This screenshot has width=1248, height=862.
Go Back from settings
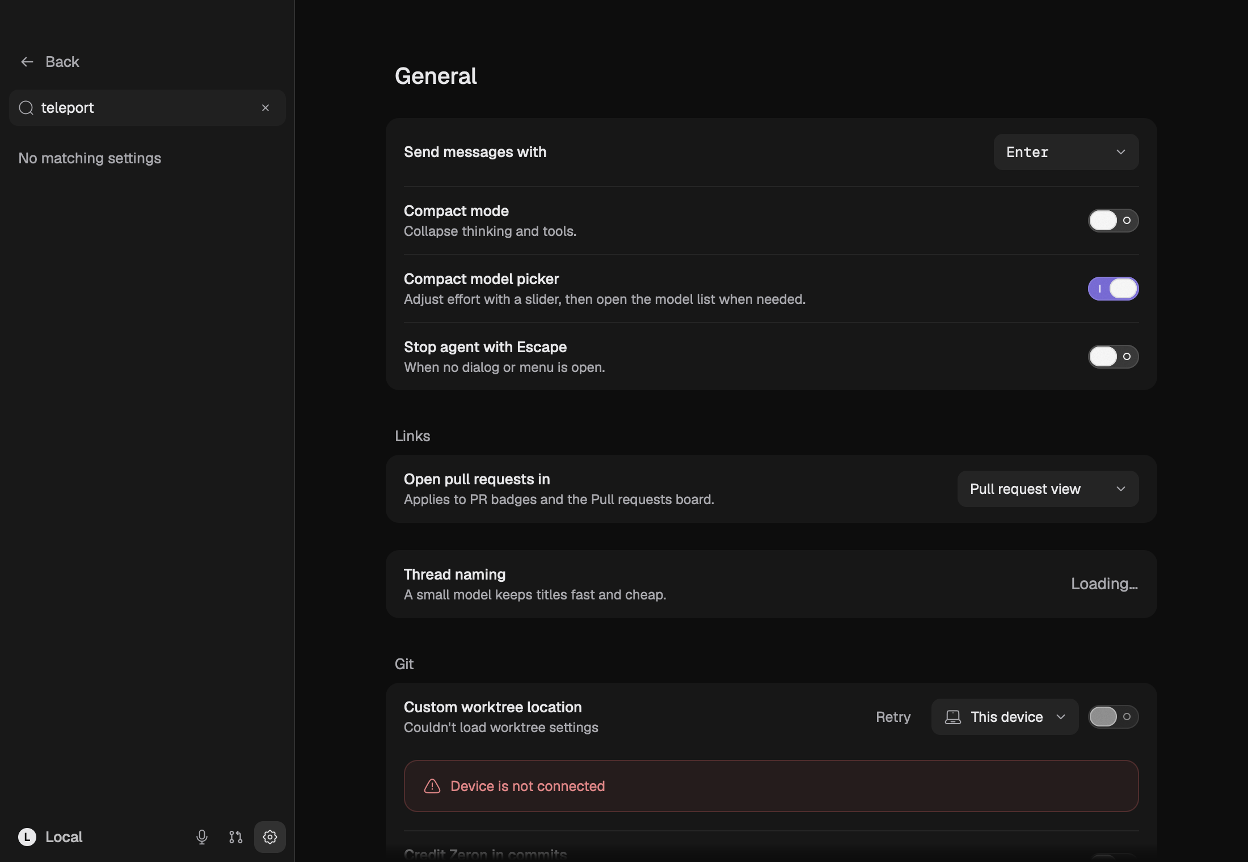(50, 62)
